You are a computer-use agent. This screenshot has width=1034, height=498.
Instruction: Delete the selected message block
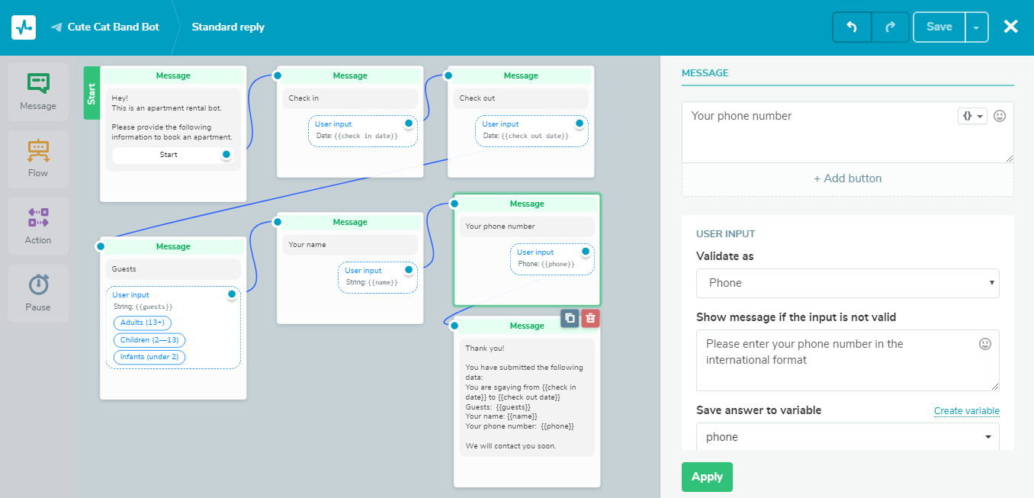click(x=590, y=318)
